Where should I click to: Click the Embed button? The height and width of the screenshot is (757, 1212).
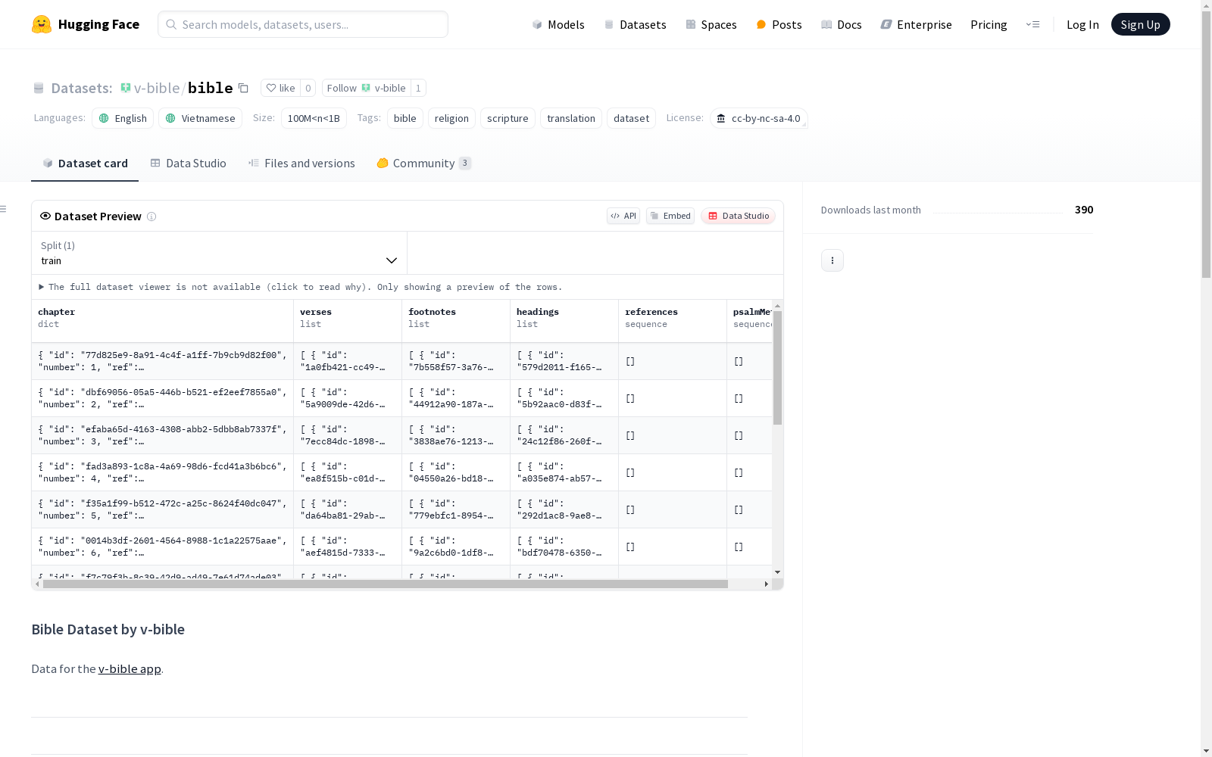coord(670,216)
